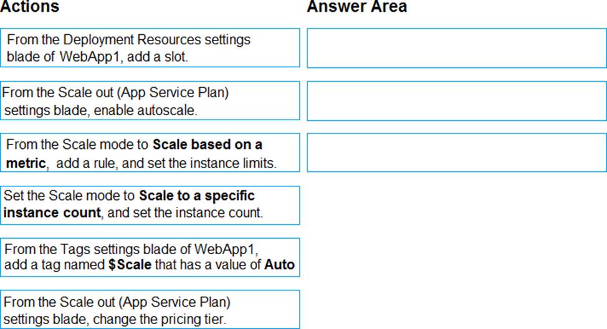Click the bold 'instance count' text

pyautogui.click(x=52, y=212)
